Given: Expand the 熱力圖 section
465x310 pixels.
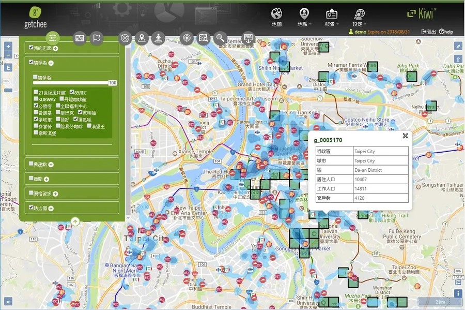Looking at the screenshot, I should pos(51,209).
